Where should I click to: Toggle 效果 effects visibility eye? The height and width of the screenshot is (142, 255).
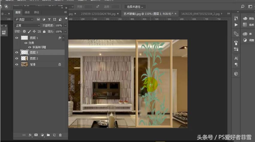(x=26, y=43)
